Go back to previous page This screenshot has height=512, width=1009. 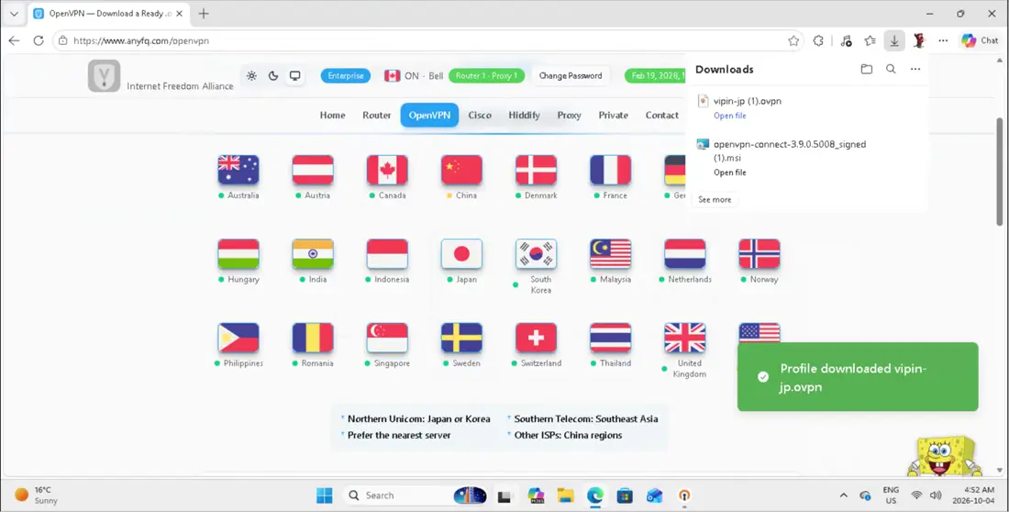tap(14, 40)
